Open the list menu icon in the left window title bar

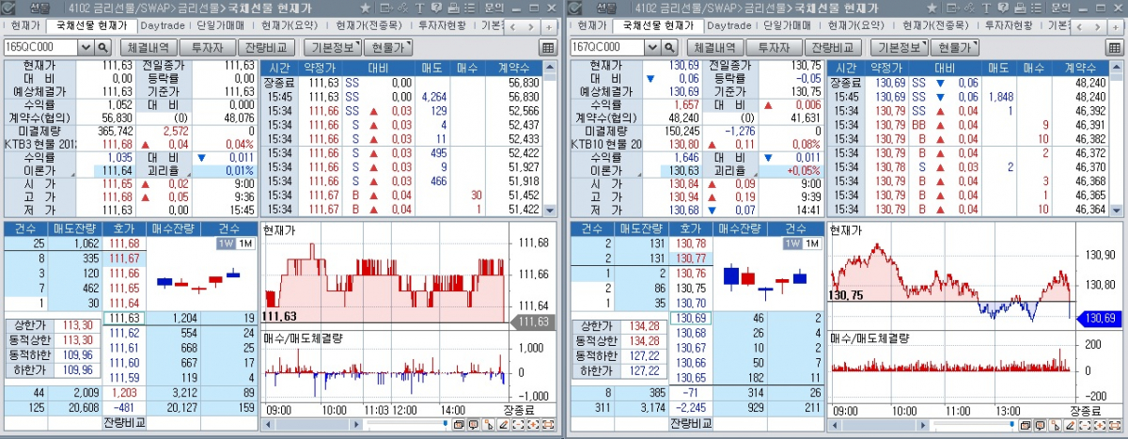(x=469, y=8)
